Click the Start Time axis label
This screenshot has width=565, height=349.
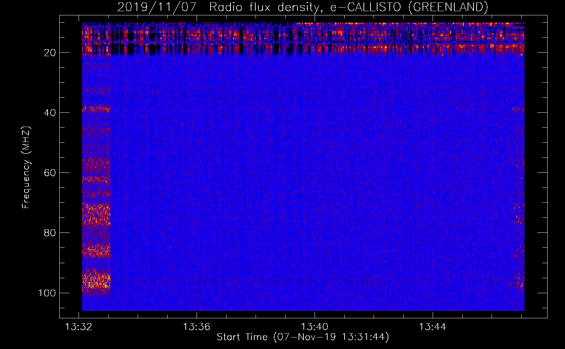pos(303,337)
